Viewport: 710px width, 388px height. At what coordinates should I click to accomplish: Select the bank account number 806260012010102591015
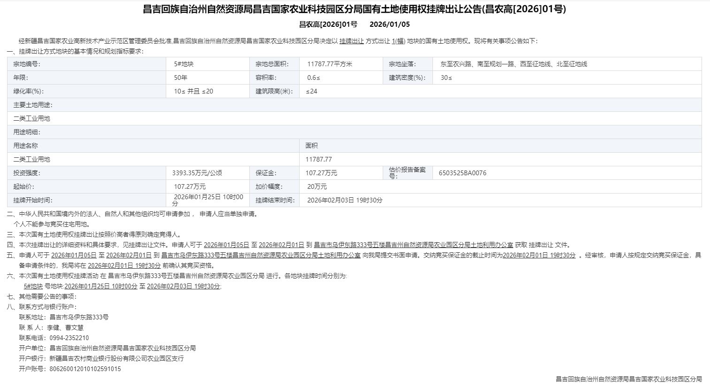click(85, 369)
